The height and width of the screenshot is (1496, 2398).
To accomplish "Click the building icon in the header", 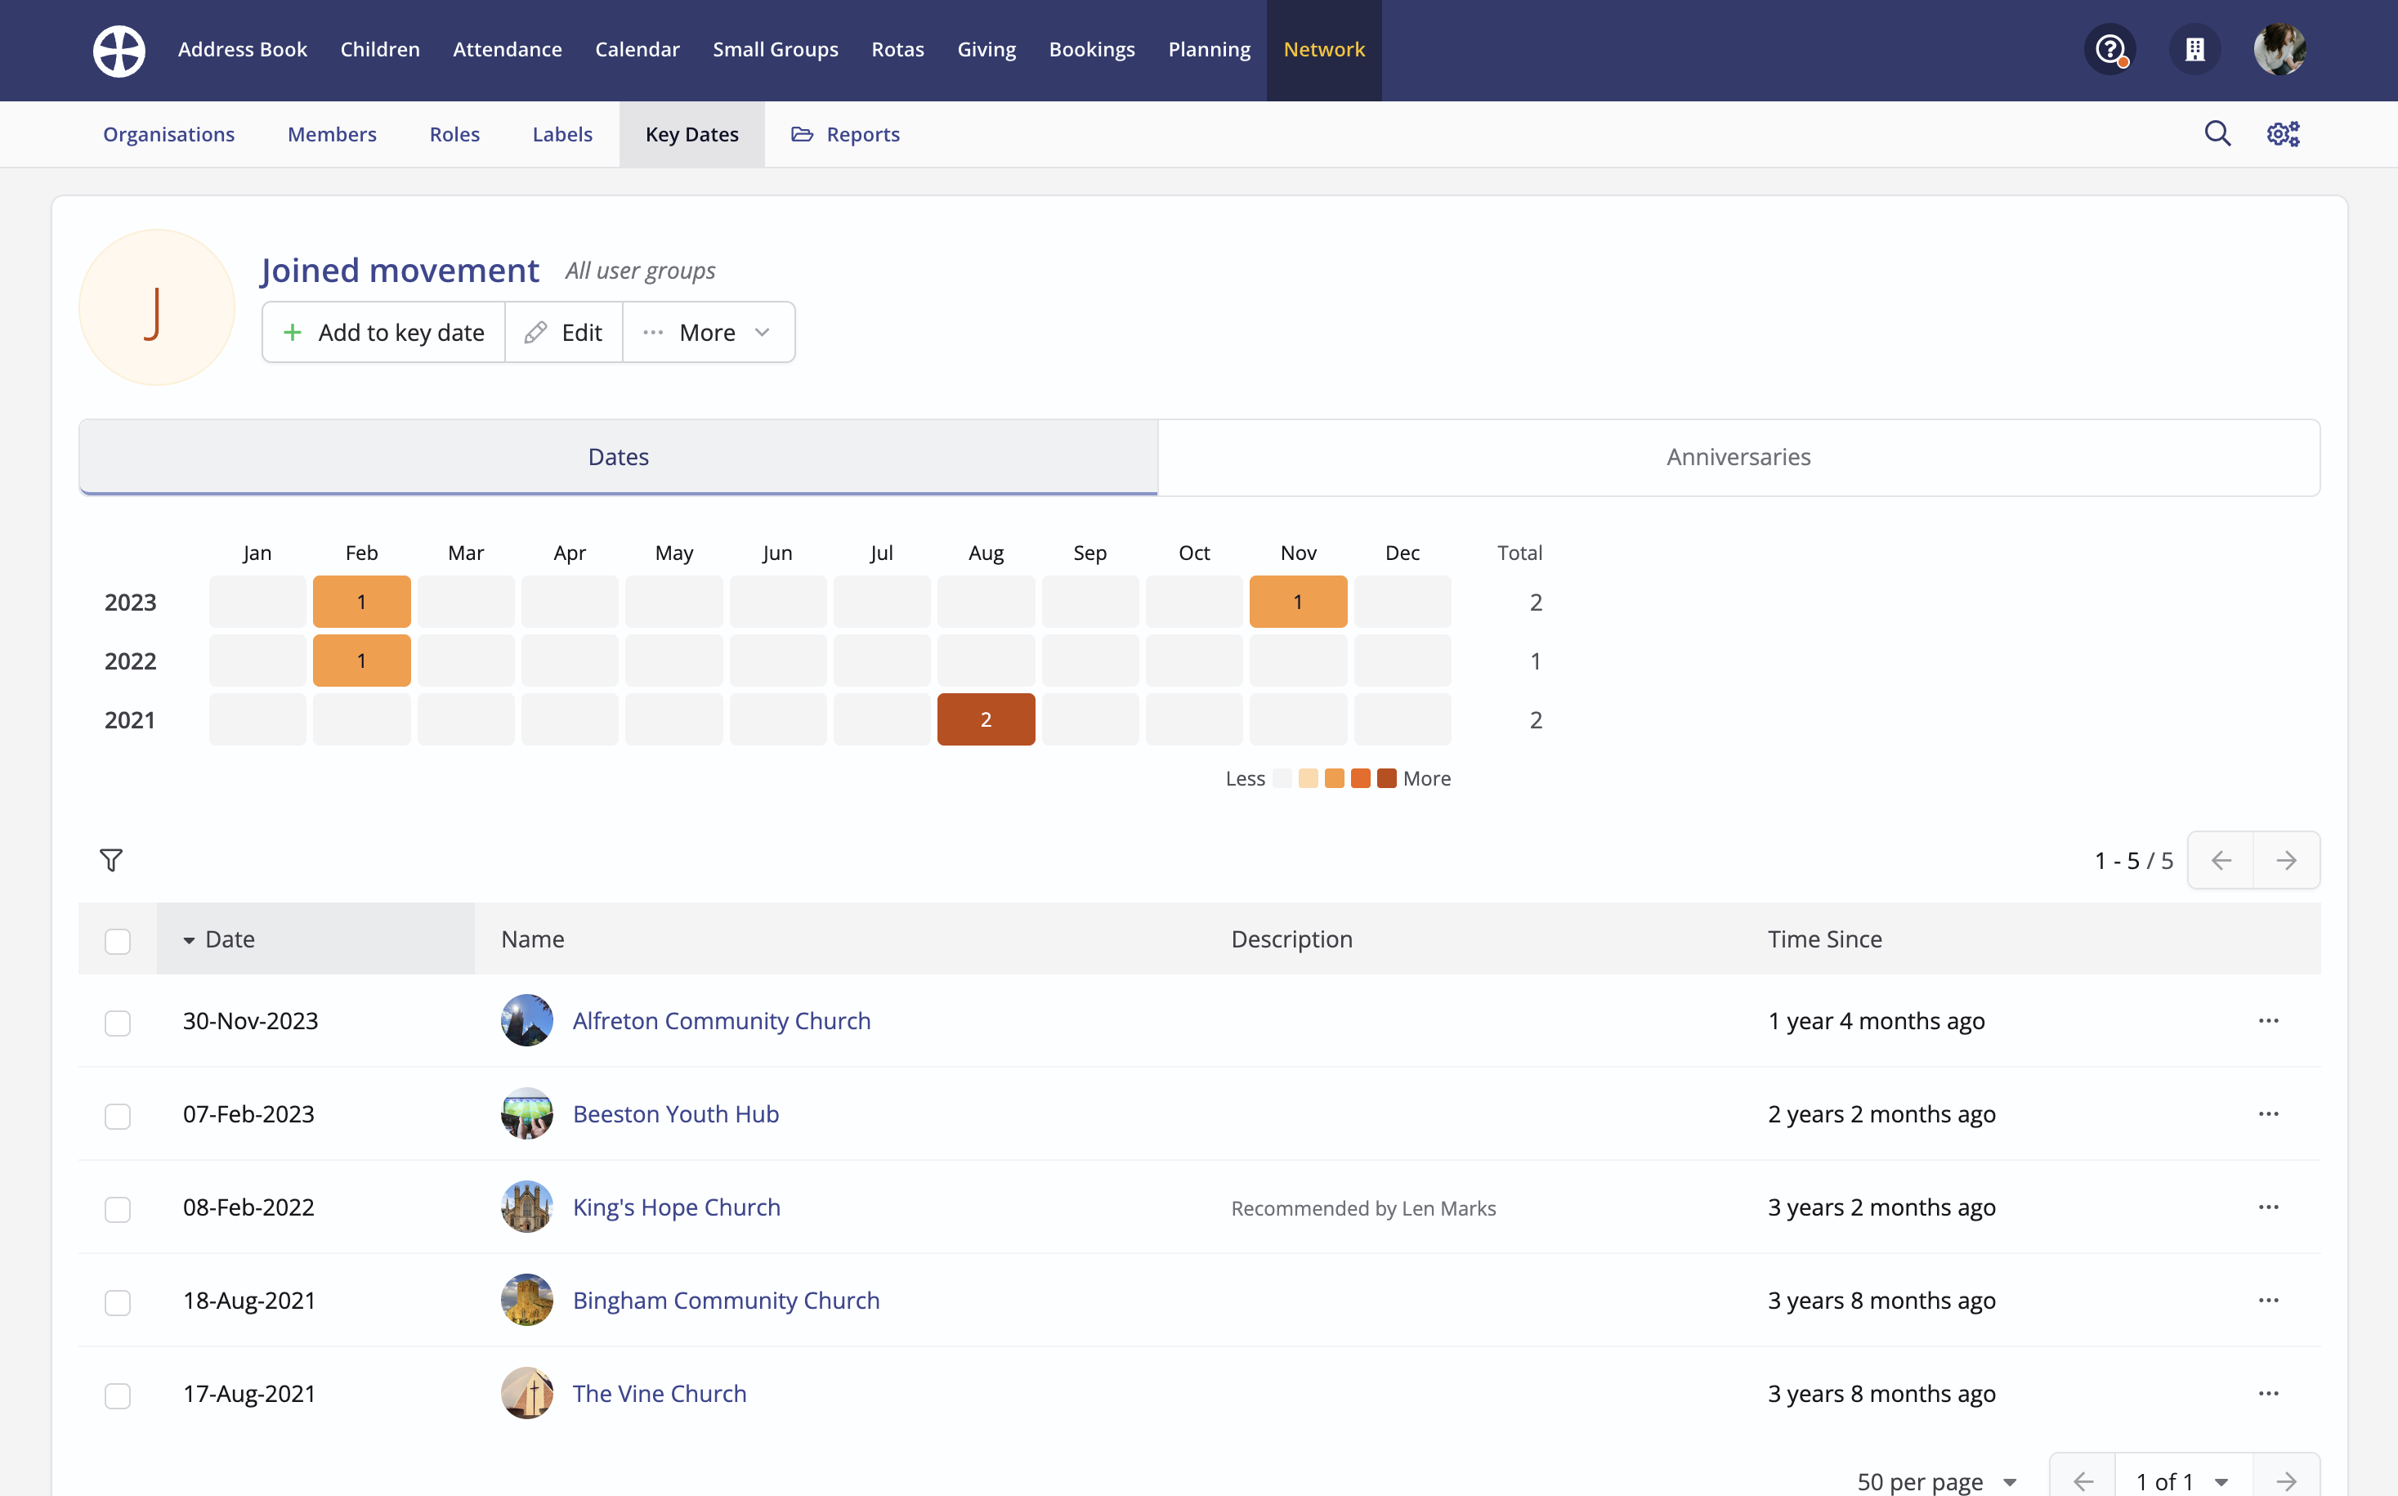I will (2194, 50).
